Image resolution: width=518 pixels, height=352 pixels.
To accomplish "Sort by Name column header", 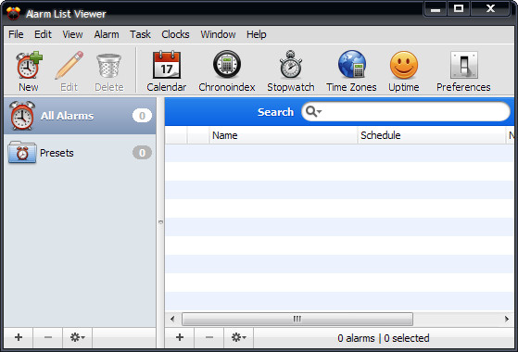I will pyautogui.click(x=284, y=135).
